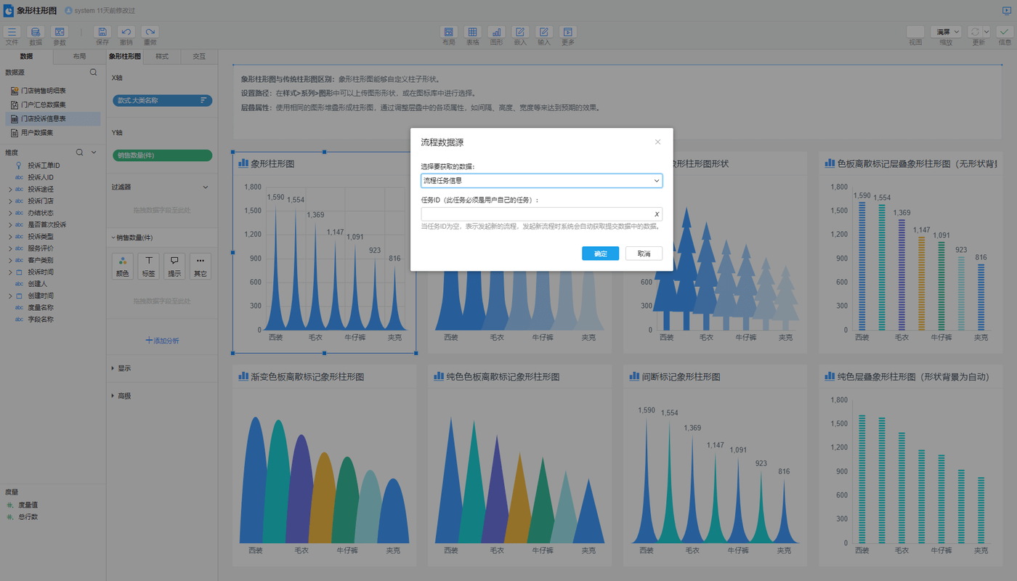The image size is (1017, 581).
Task: Click the 撤销 undo icon
Action: (126, 33)
